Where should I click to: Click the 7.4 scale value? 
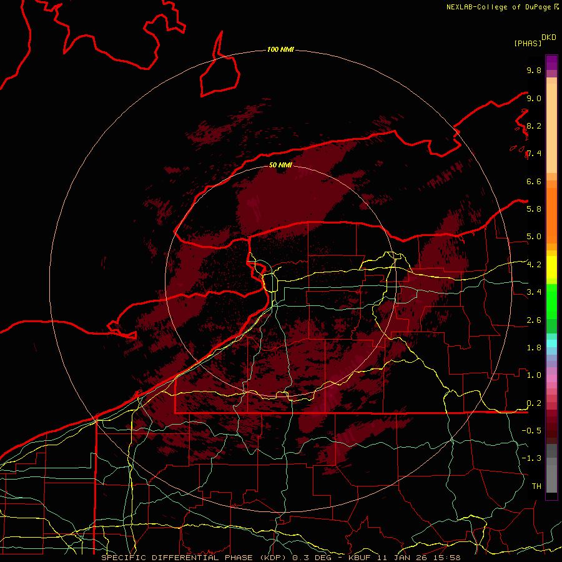coord(534,154)
